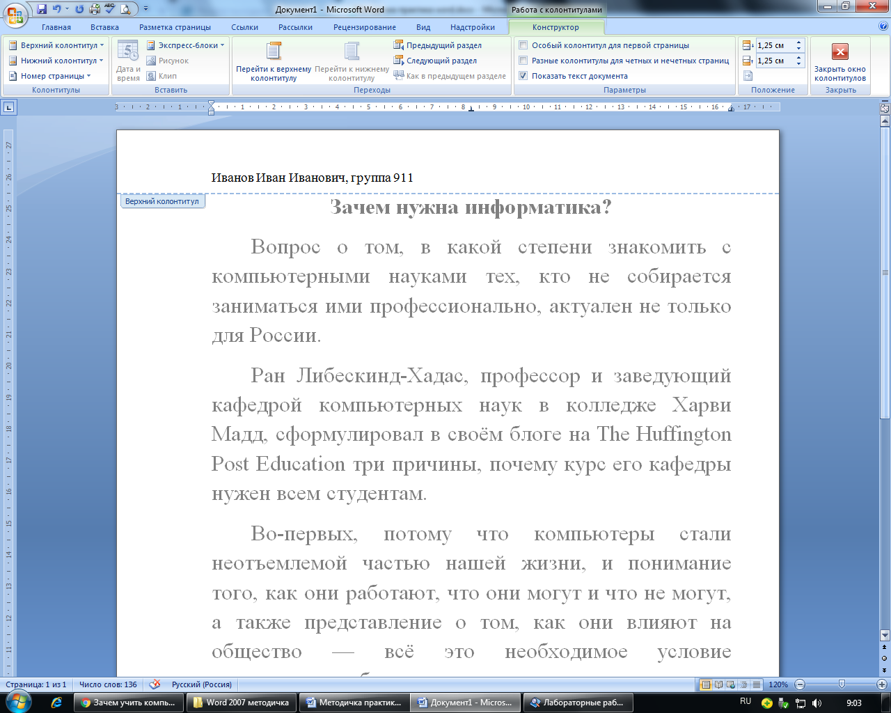Insert Рисунок into header
Viewport: 891px width, 713px height.
[x=167, y=61]
